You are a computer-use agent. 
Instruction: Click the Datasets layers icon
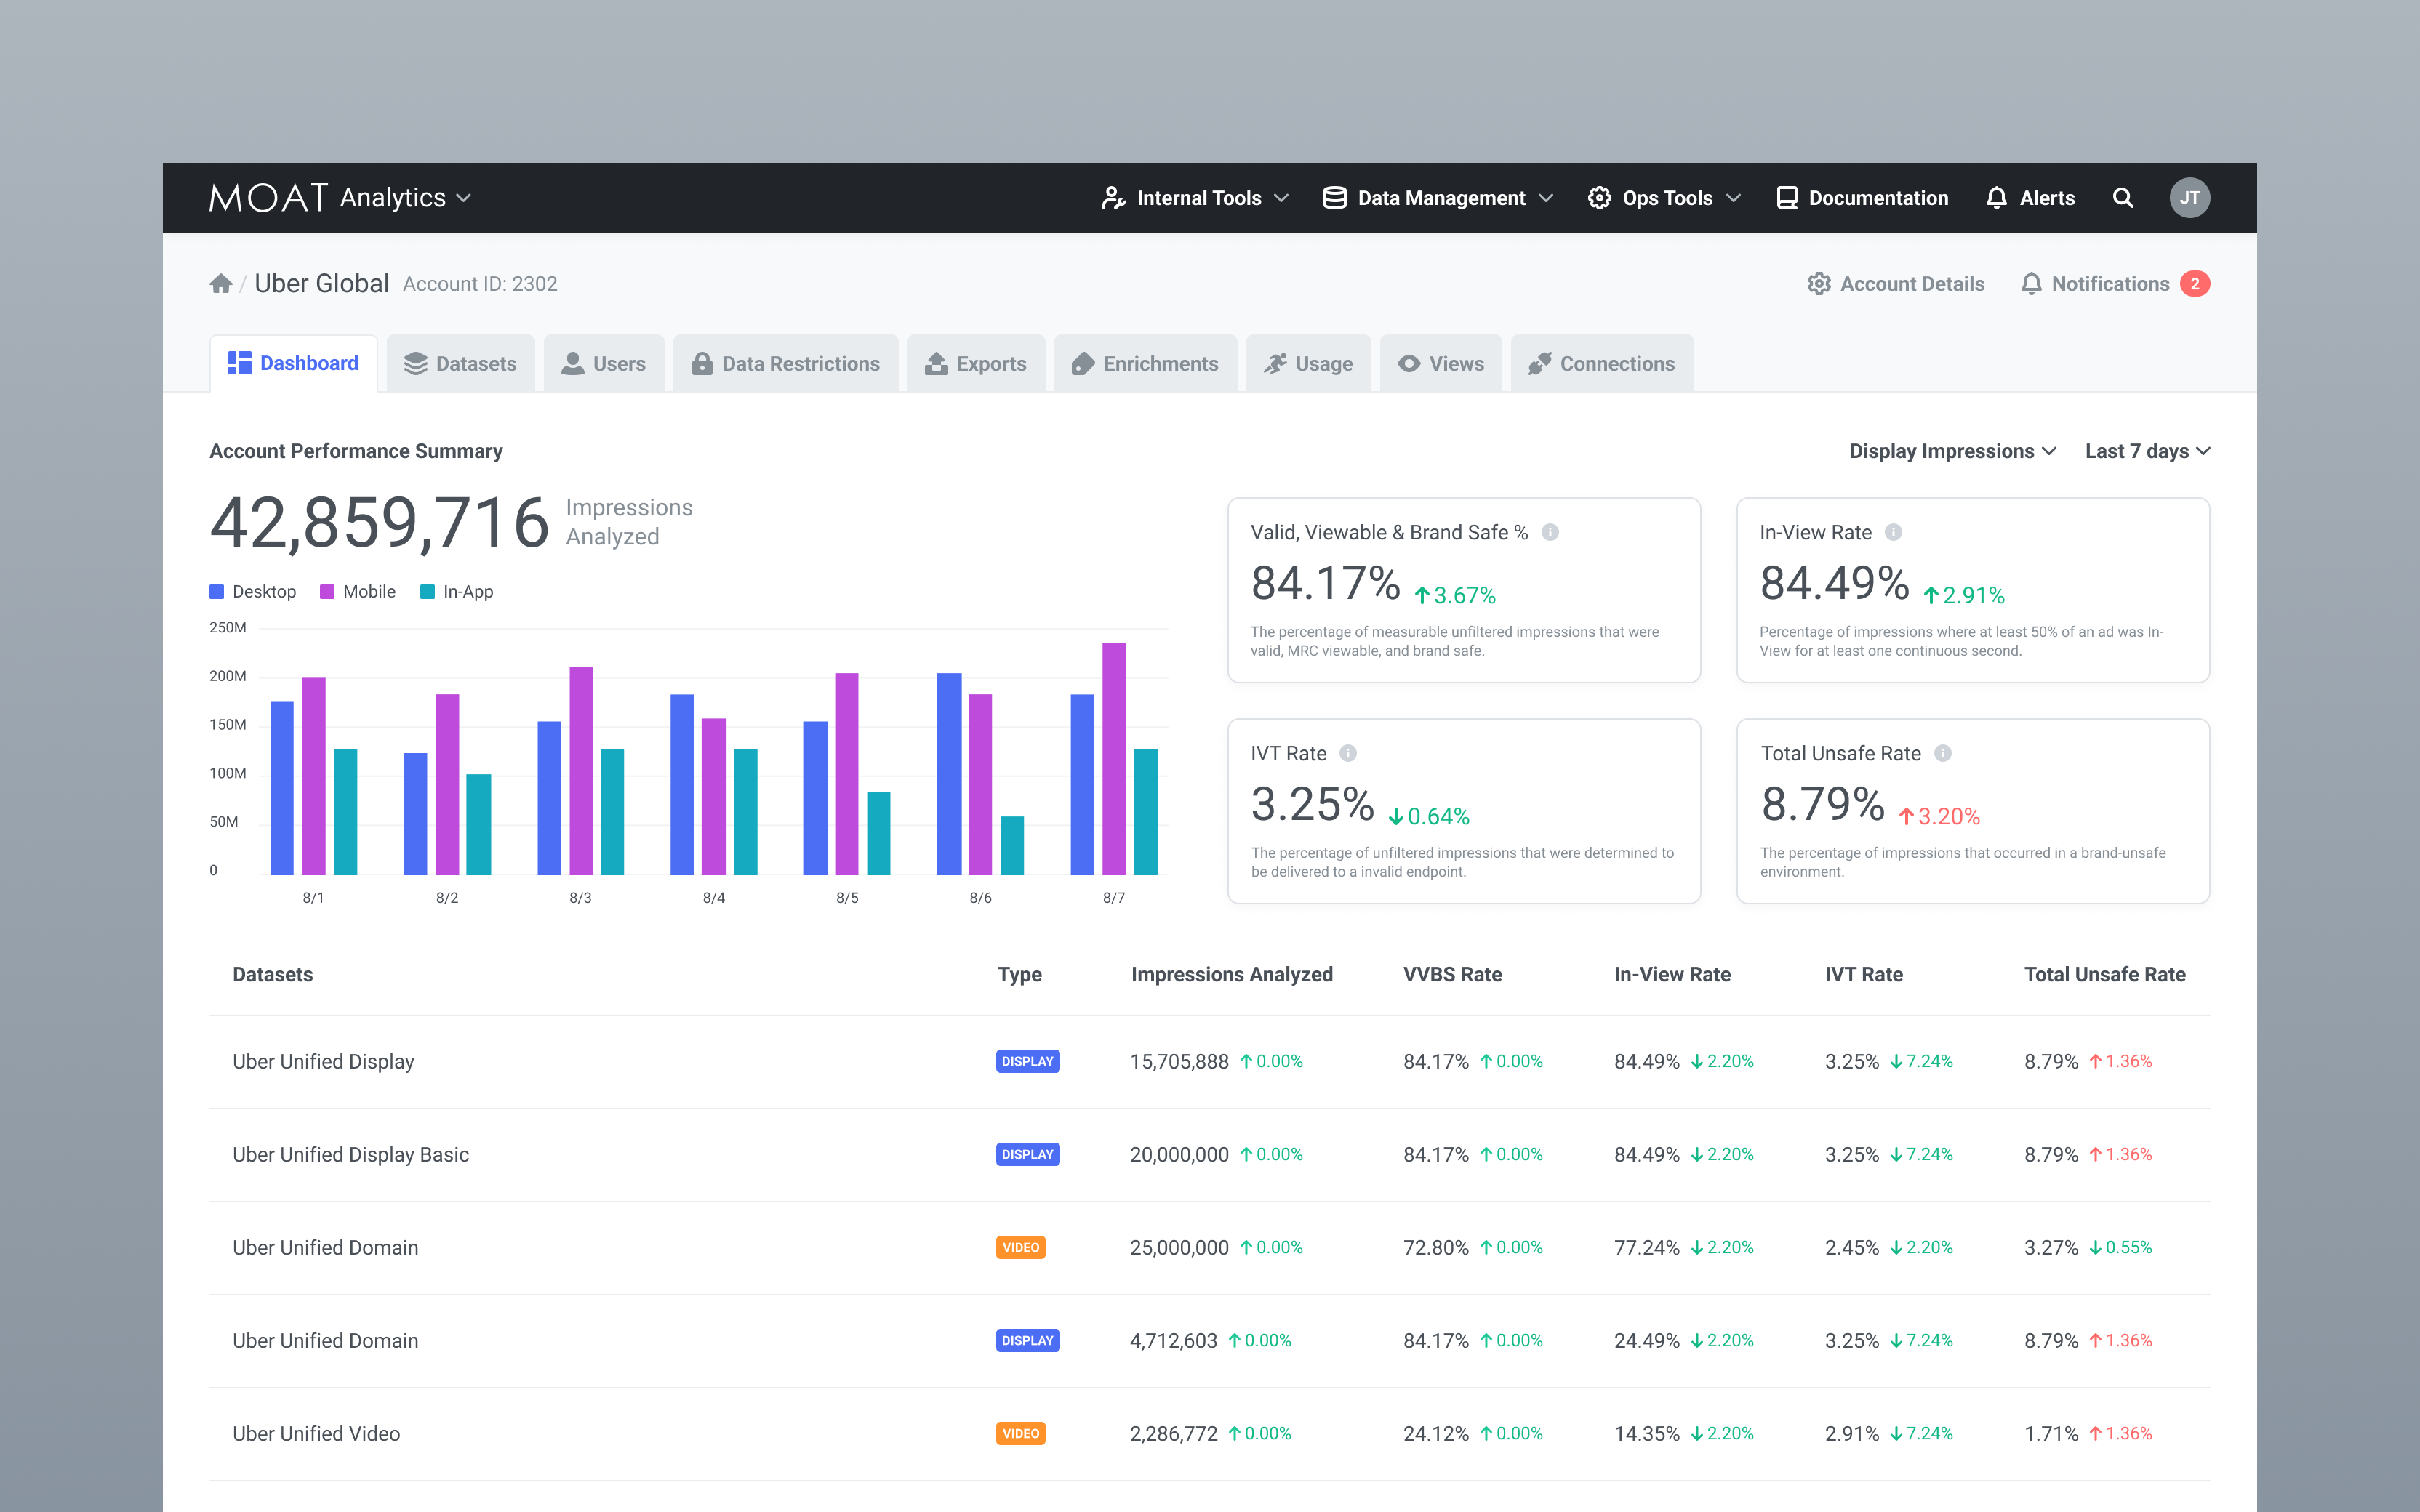pos(415,364)
